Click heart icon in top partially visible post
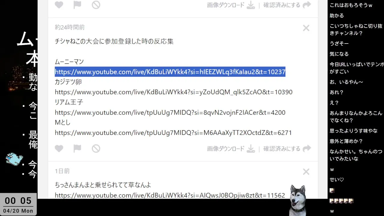Screen dimensions: 384x216 (x=59, y=5)
